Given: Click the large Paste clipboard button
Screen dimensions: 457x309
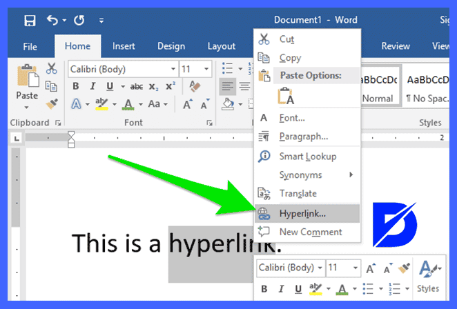Looking at the screenshot, I should pos(28,75).
